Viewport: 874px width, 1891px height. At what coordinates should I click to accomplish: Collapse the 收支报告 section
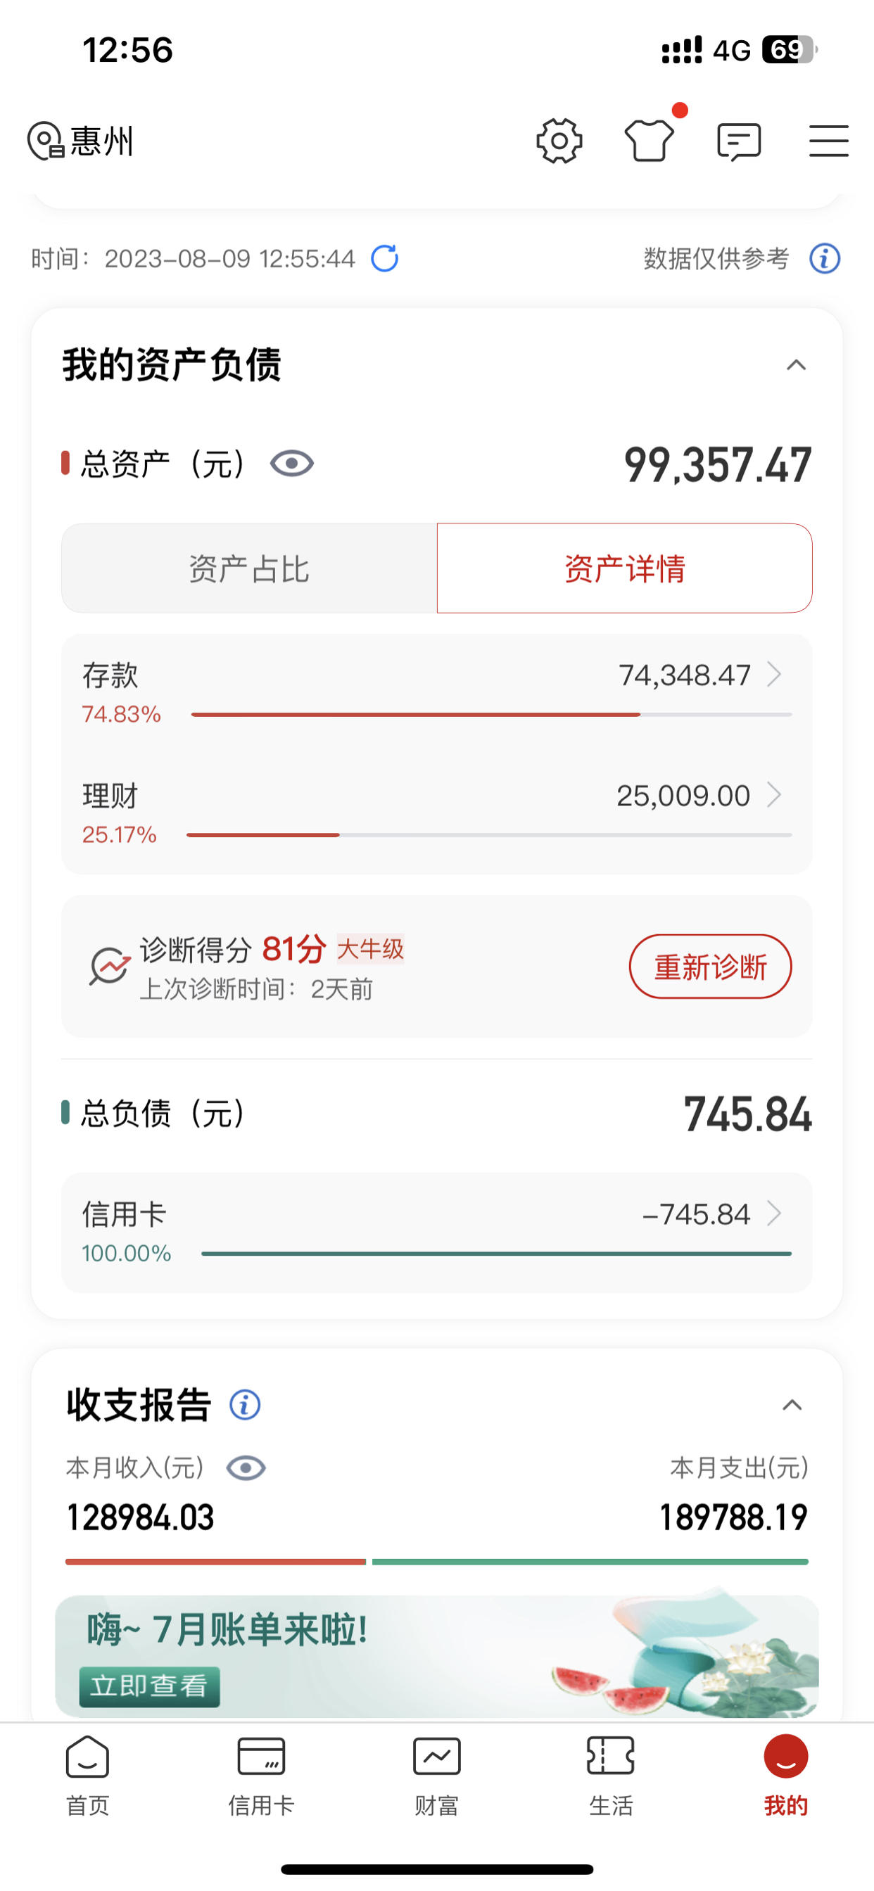792,1405
